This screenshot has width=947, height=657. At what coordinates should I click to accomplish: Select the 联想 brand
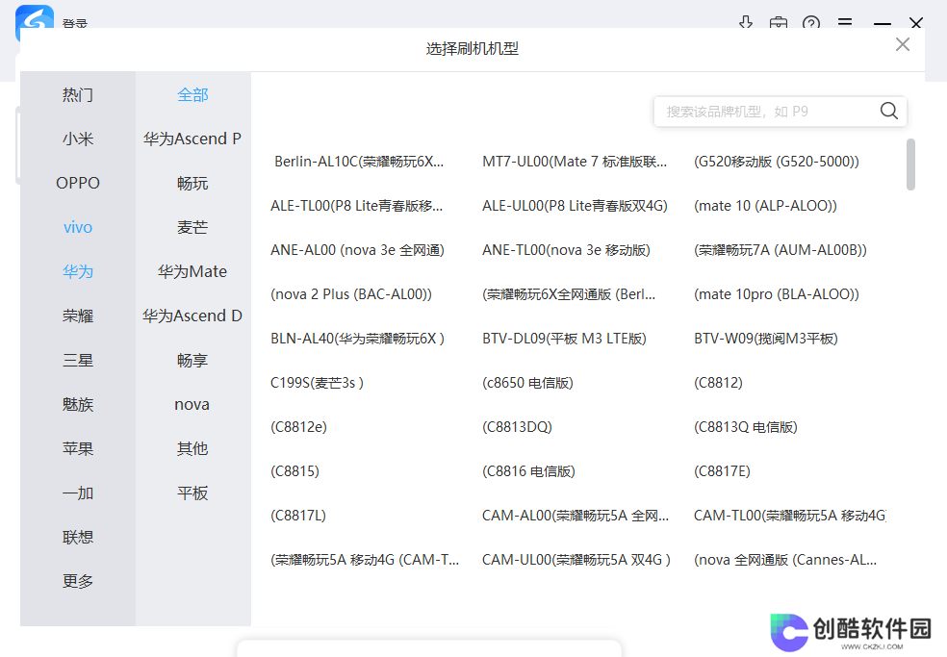[78, 538]
